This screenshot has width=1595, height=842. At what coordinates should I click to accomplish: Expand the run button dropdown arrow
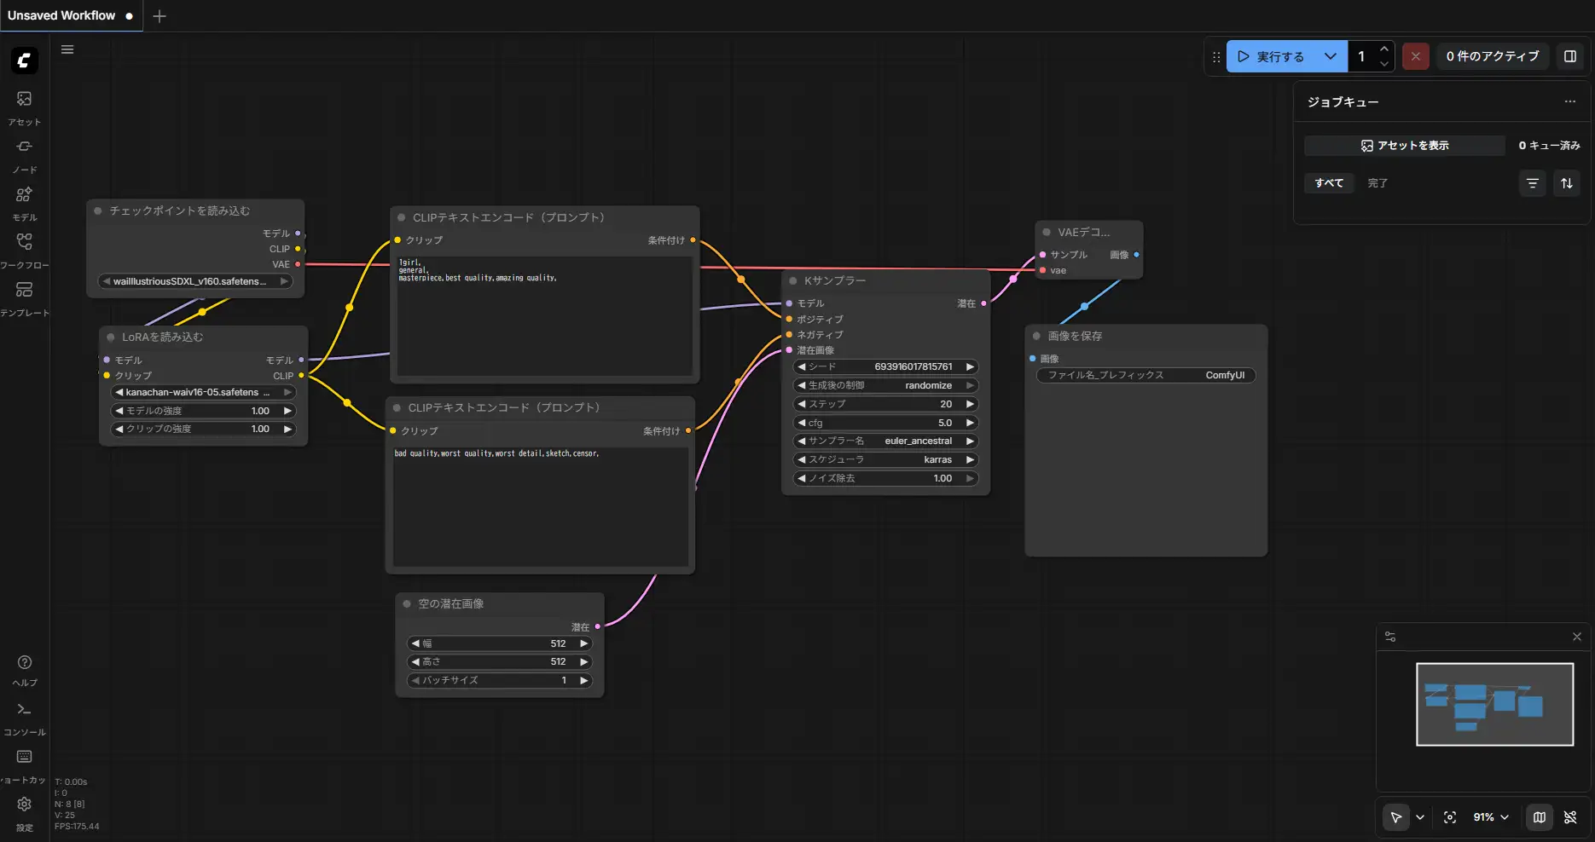(x=1330, y=56)
